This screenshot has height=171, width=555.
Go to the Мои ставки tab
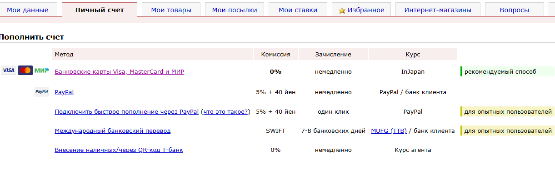(x=298, y=10)
